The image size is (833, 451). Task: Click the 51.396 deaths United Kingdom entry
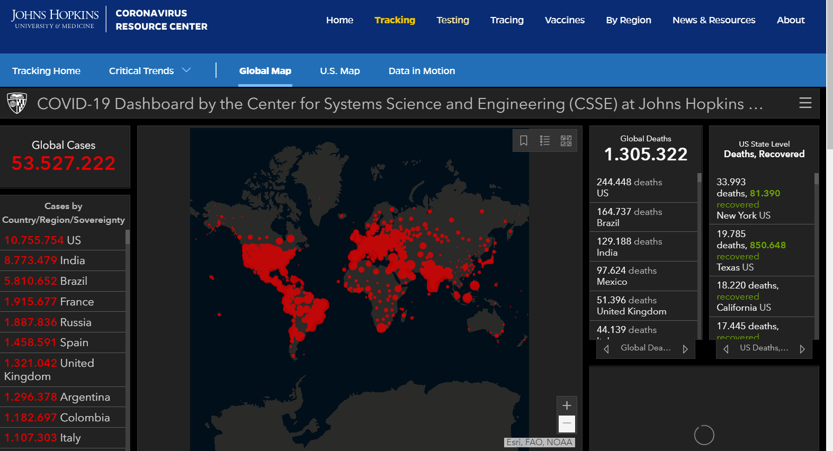pyautogui.click(x=643, y=306)
